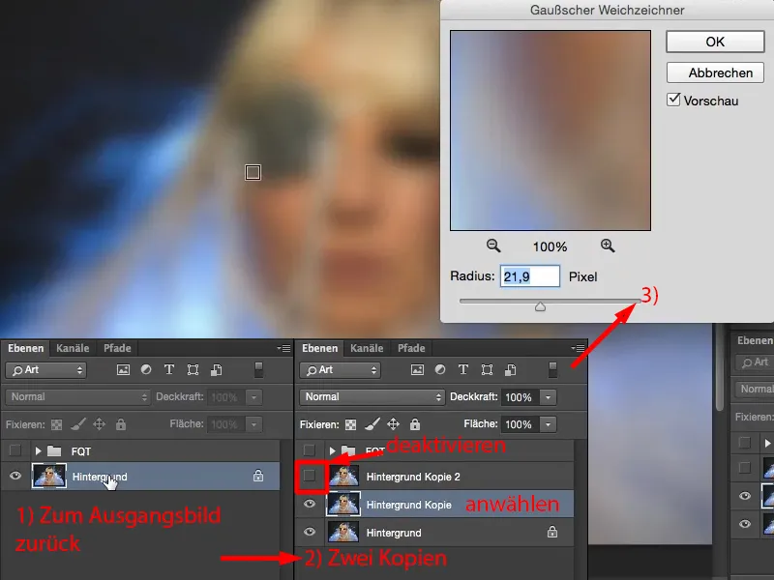Click the Radius input field showing 21,9
This screenshot has width=774, height=580.
click(x=529, y=276)
